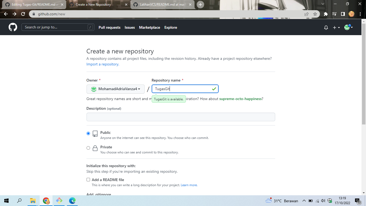
Task: Click the supreme-octo-happiness name suggestion
Action: click(x=240, y=99)
